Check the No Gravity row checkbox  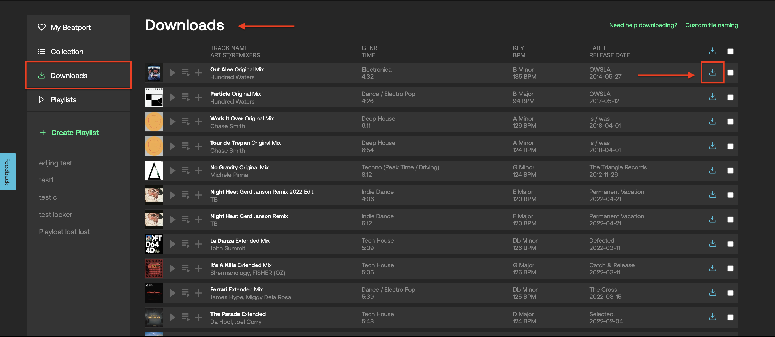pos(730,170)
